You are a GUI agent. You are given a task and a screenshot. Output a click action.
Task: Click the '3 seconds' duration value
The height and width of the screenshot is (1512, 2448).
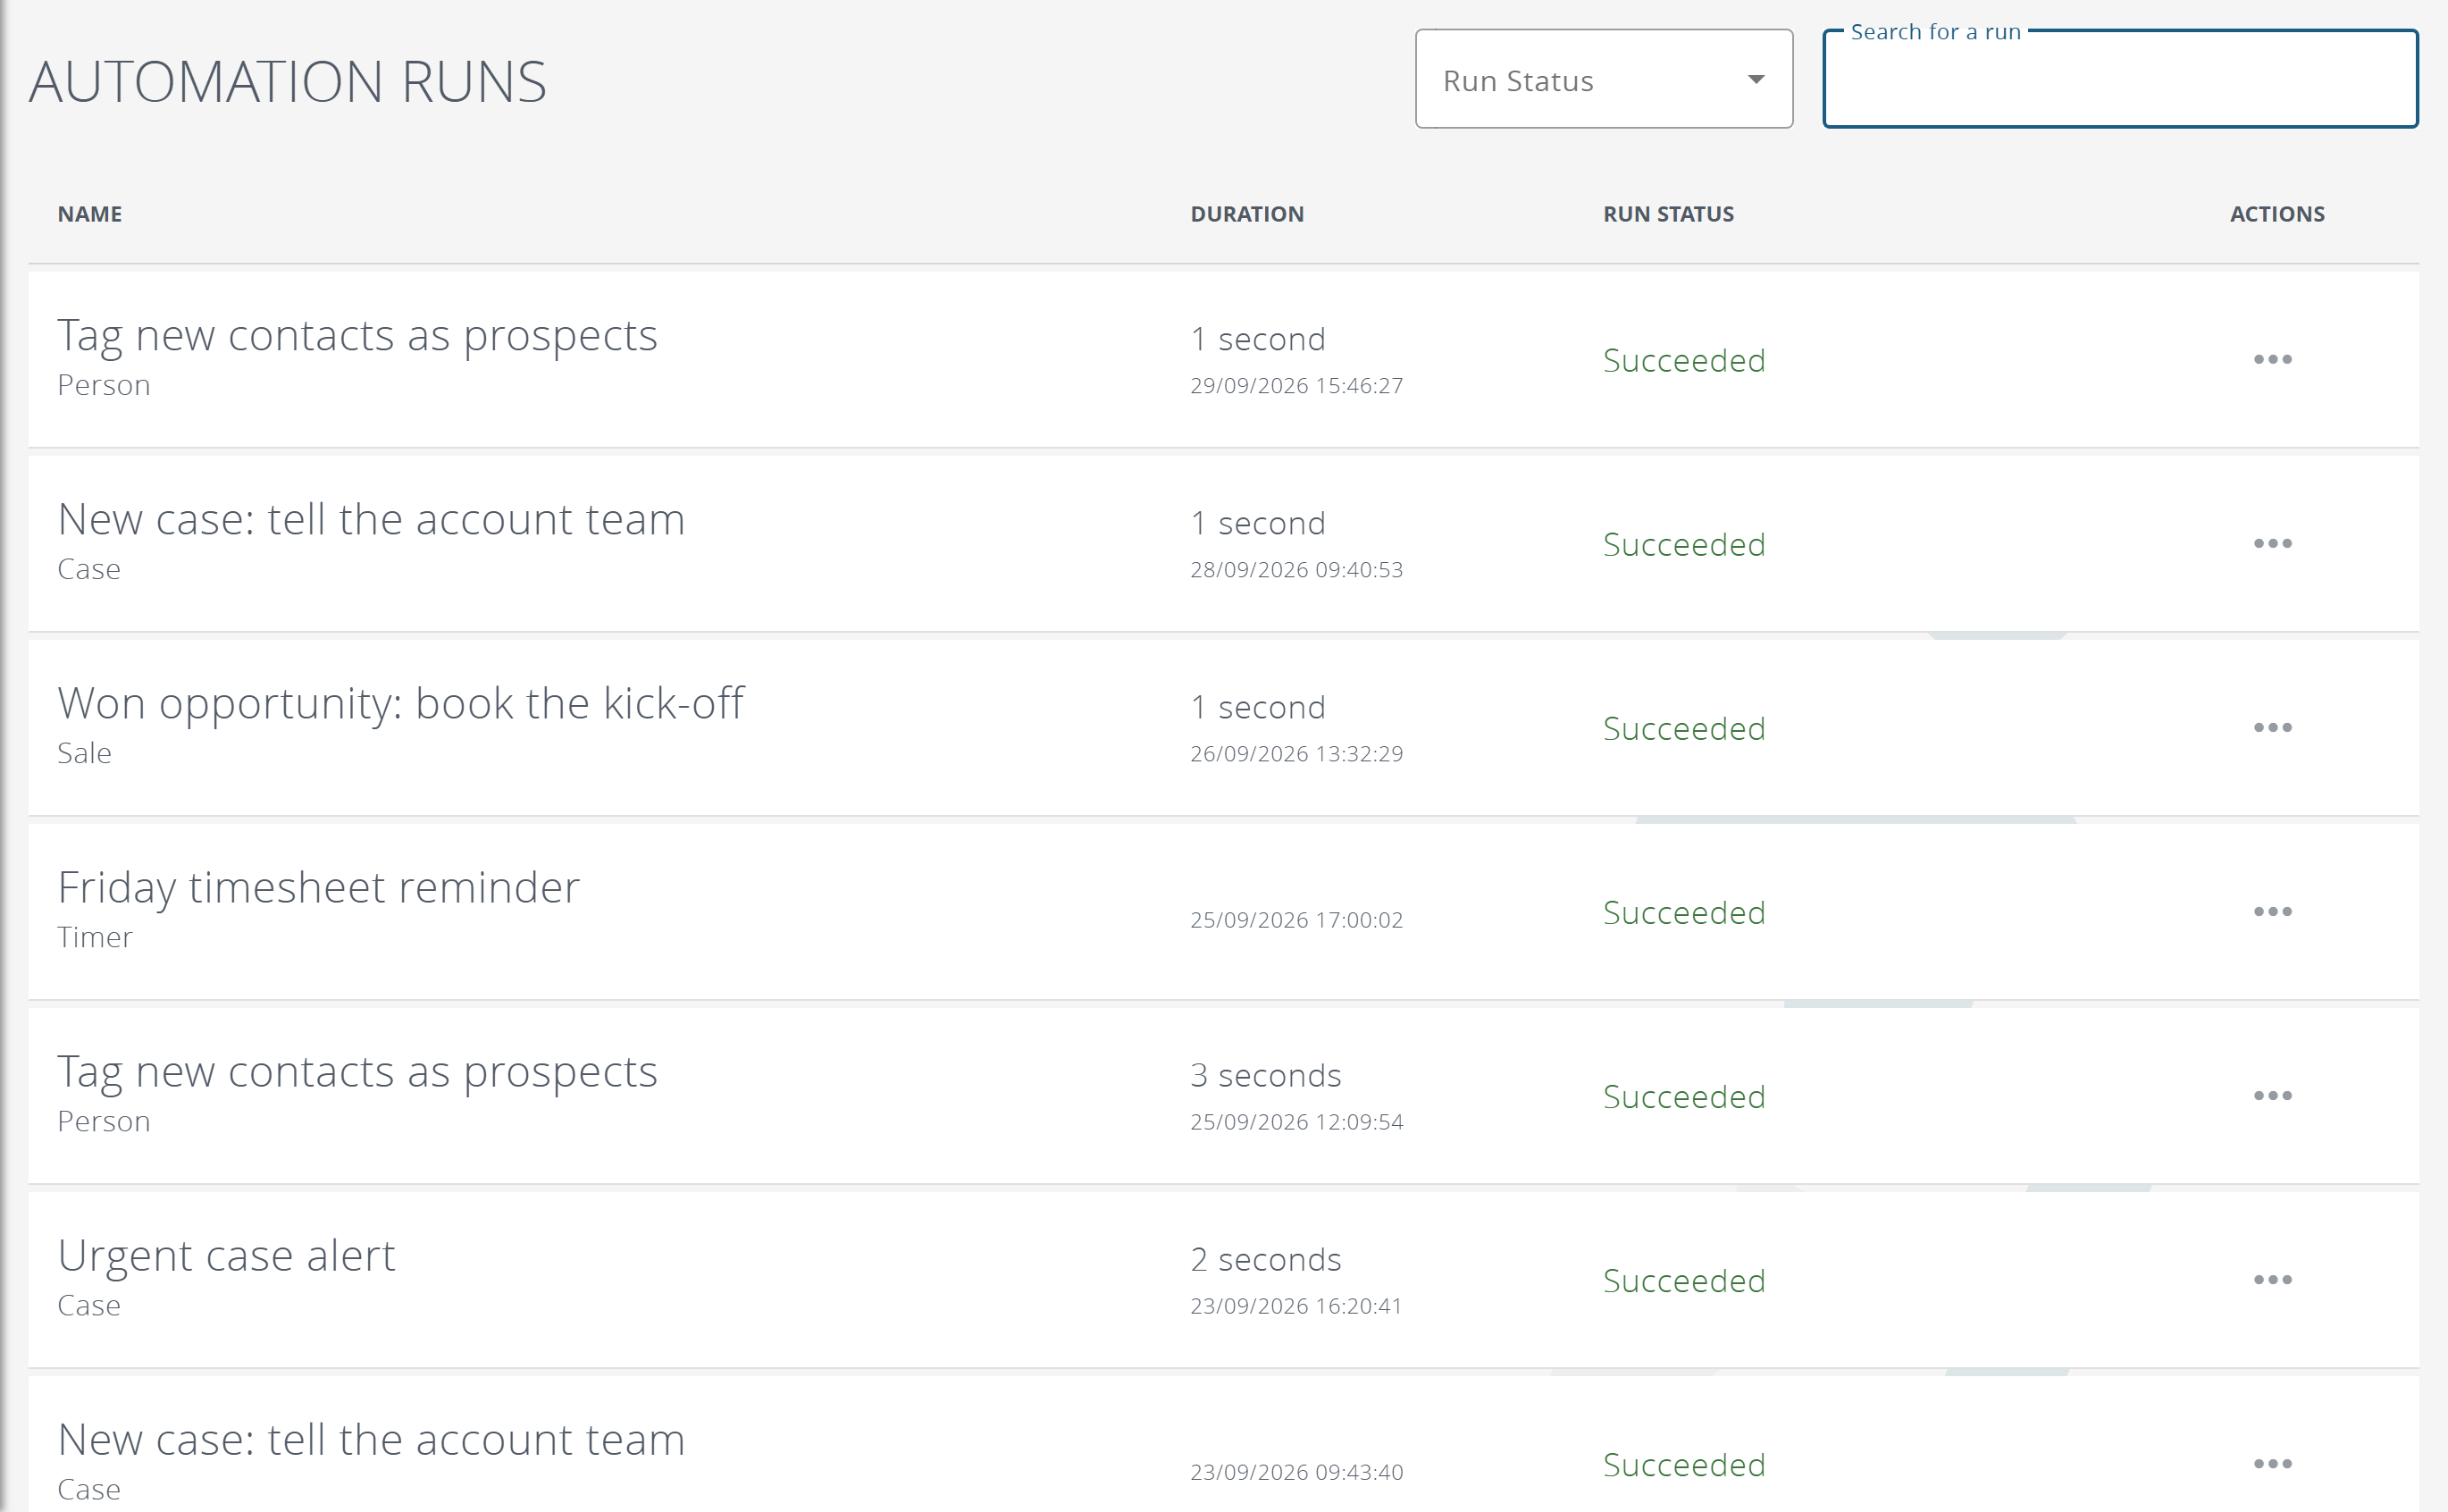point(1265,1075)
